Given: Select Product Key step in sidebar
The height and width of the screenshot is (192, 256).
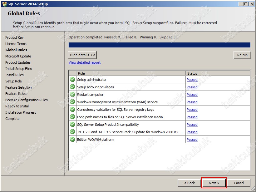Looking at the screenshot, I should click(14, 37).
